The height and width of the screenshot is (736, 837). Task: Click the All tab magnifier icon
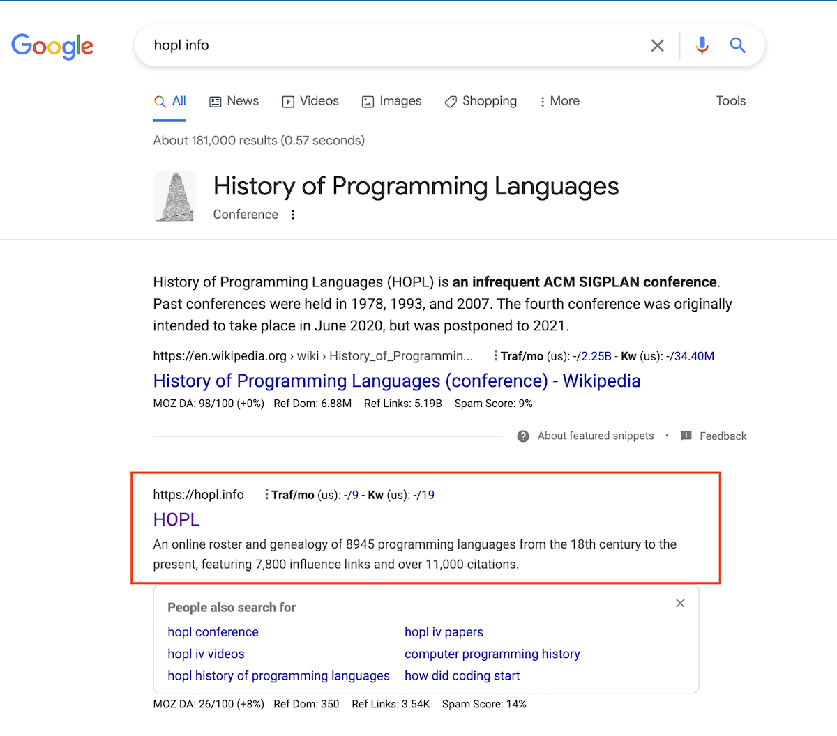pos(159,100)
